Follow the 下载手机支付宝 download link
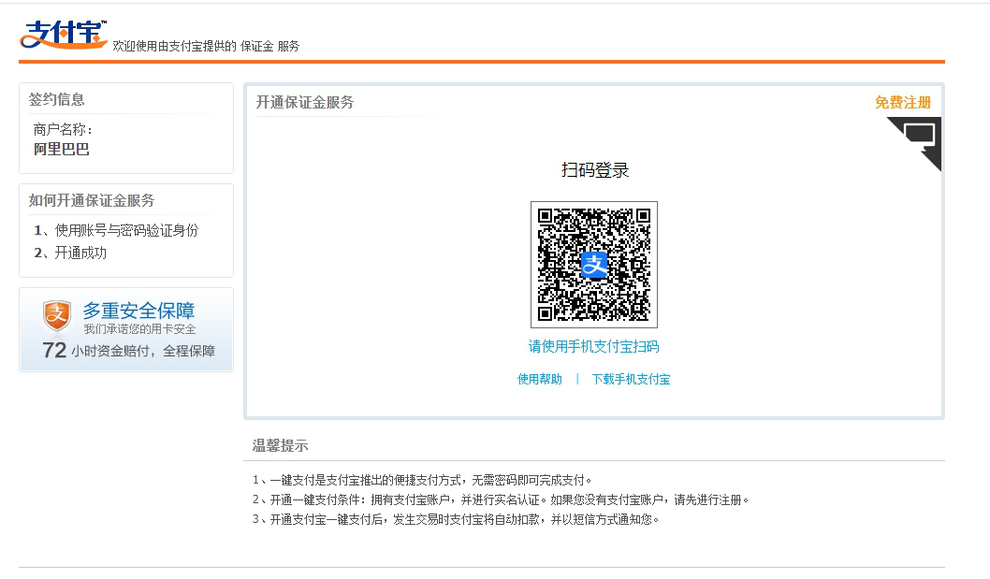Image resolution: width=990 pixels, height=579 pixels. (x=631, y=379)
